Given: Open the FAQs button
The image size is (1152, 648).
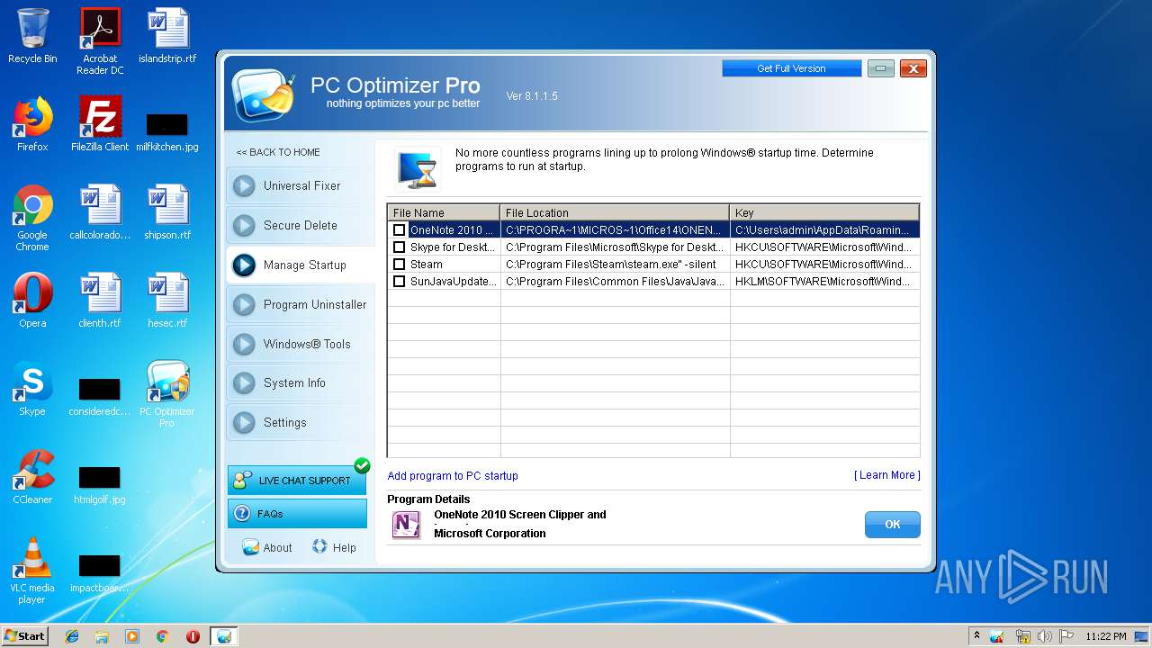Looking at the screenshot, I should point(297,514).
